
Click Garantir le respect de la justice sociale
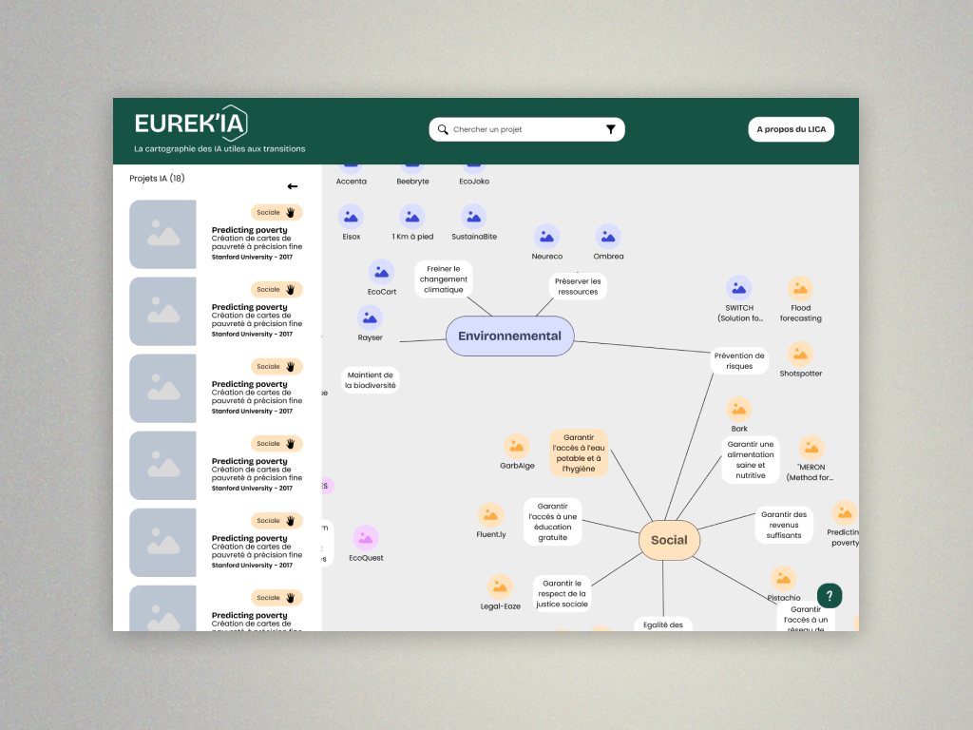point(563,593)
